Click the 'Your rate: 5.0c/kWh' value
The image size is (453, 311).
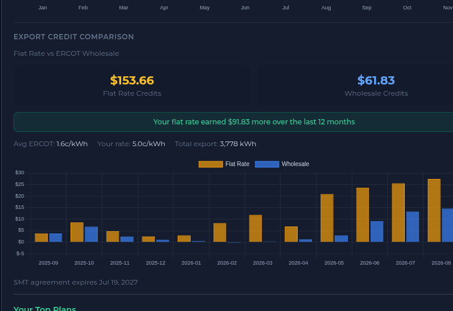[131, 144]
